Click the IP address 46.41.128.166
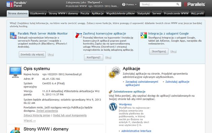The height and width of the screenshot is (133, 212). 51,79
